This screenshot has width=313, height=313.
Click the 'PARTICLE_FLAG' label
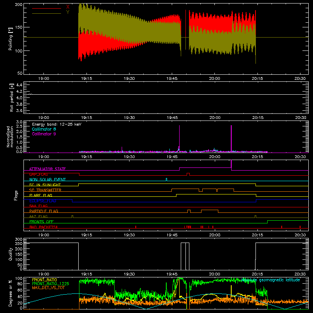click(x=44, y=211)
